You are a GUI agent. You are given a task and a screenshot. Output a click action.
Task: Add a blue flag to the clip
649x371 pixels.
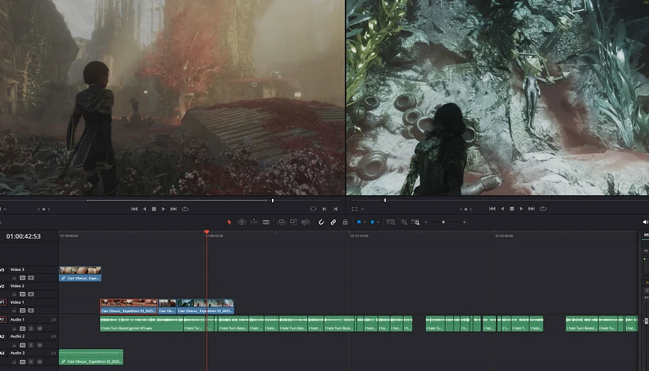(359, 222)
